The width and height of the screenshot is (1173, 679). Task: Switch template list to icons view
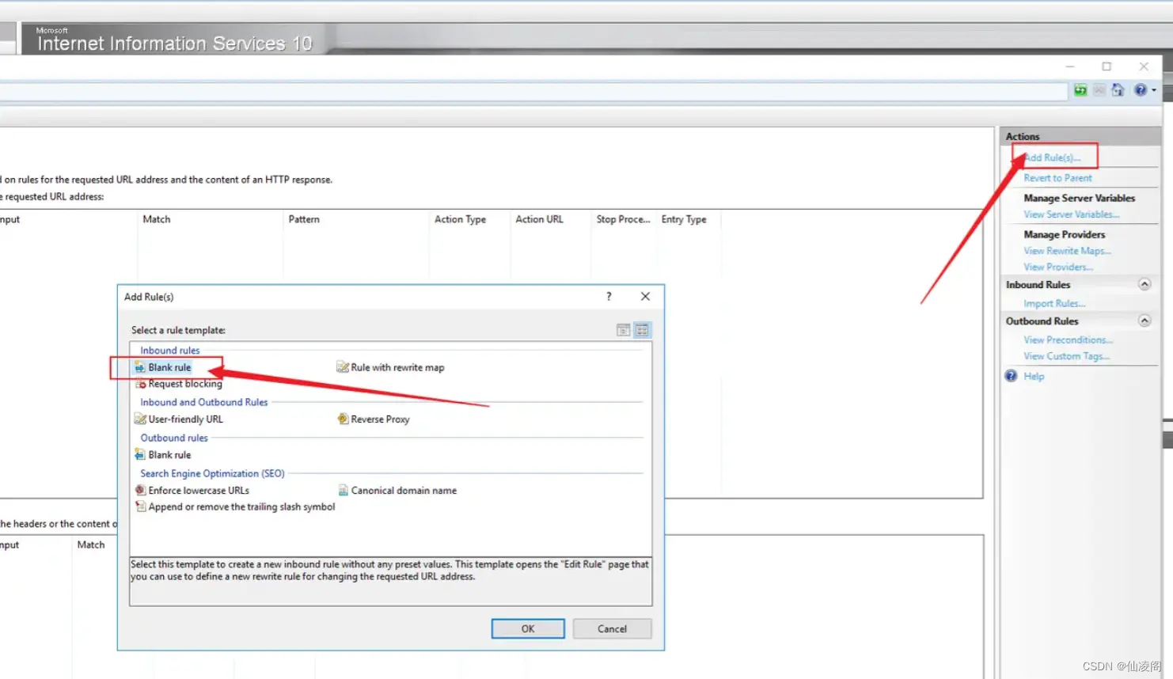coord(642,330)
